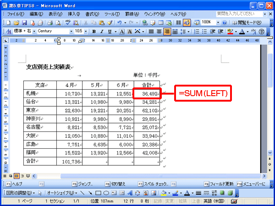Viewport: 275px width, 206px height.
Task: Toggle Bold formatting
Action: (94, 32)
